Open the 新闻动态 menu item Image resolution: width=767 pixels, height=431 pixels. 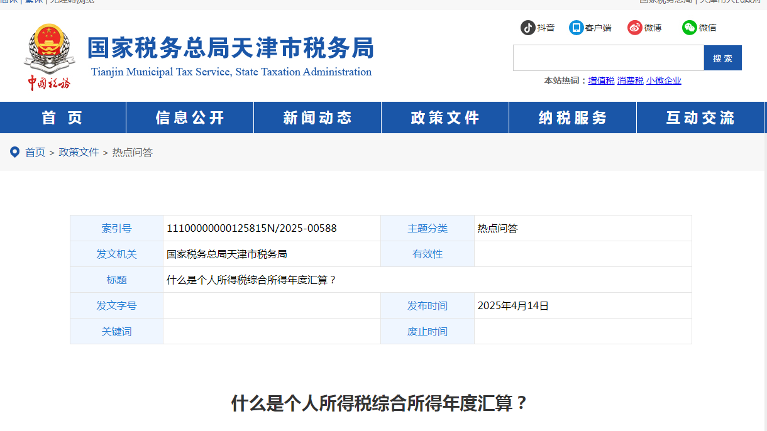pos(317,117)
